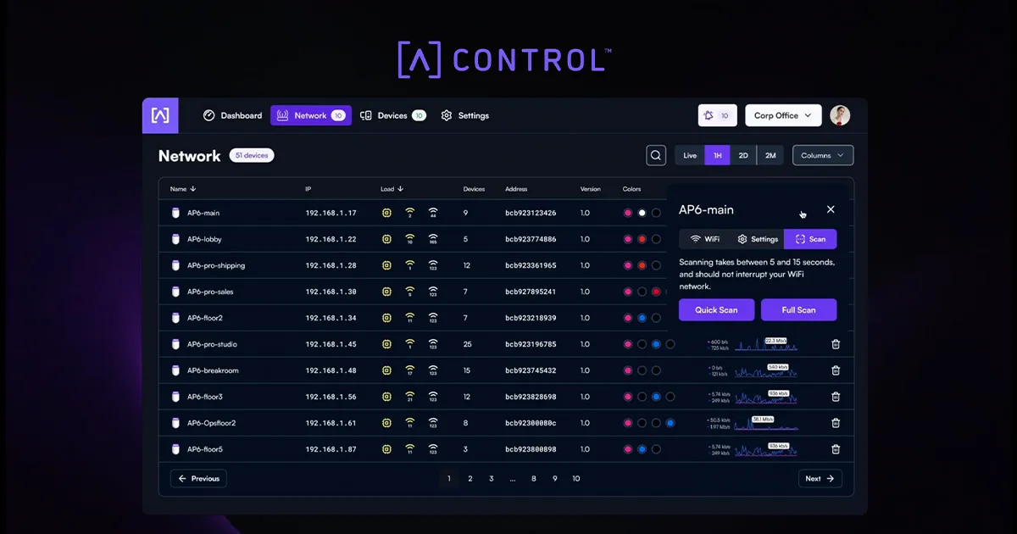Sort the table by the Name column header
Screen dimensions: 1017x534
[x=183, y=189]
